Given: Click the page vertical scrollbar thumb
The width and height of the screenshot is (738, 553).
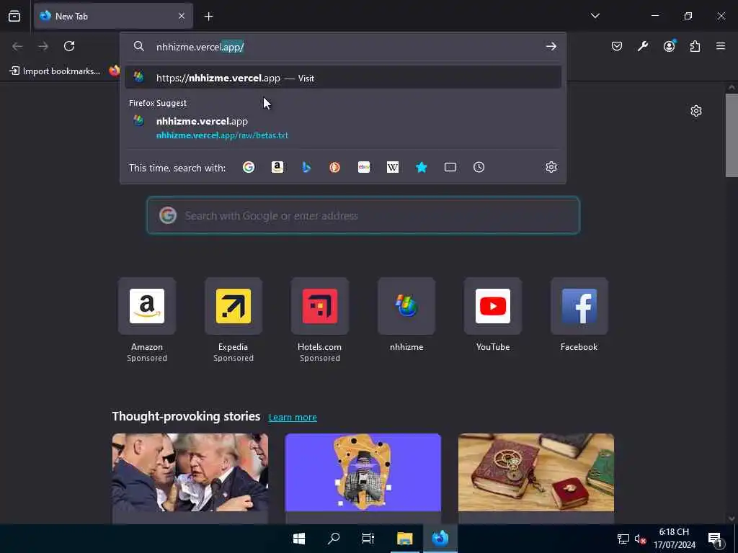Looking at the screenshot, I should click(x=732, y=135).
